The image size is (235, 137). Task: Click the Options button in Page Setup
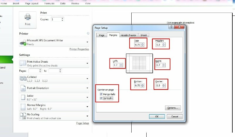(x=172, y=108)
